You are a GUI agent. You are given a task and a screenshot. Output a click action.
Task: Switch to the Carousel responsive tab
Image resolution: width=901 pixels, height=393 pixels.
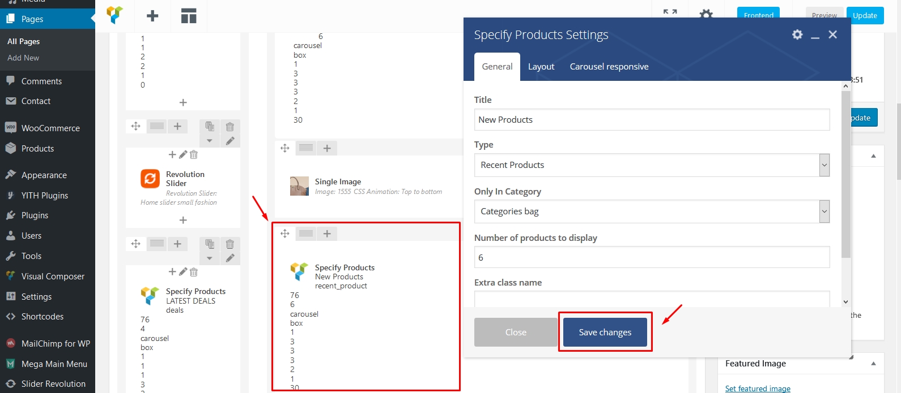point(609,67)
